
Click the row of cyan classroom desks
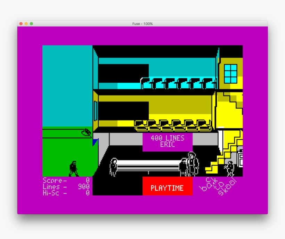coord(179,83)
